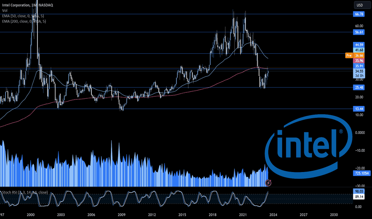This screenshot has width=372, height=219.
Task: Select the Intel Corporation symbol title
Action: 28,5
